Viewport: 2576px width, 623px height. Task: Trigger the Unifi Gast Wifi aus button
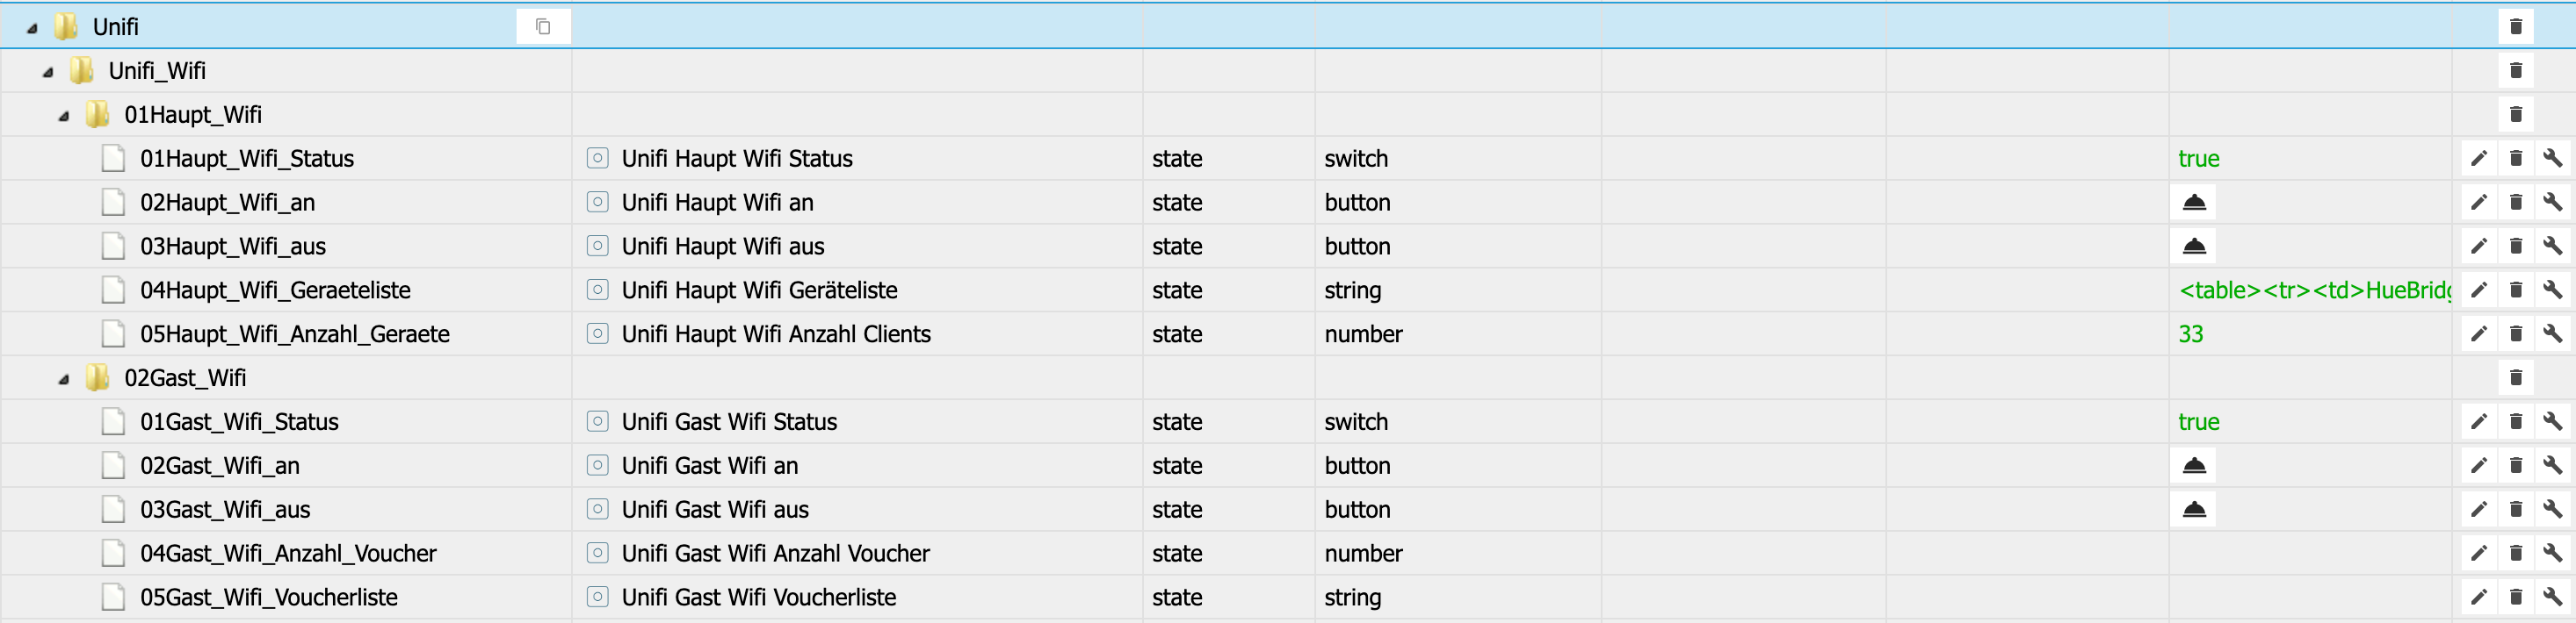coord(2194,509)
